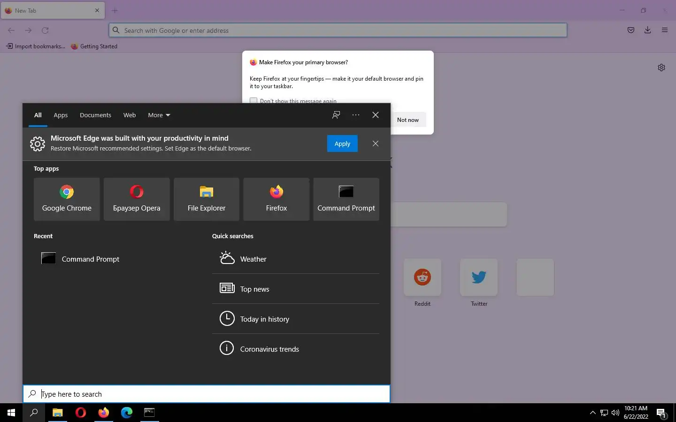Open File Explorer tile in Top apps
The height and width of the screenshot is (422, 676).
(207, 199)
